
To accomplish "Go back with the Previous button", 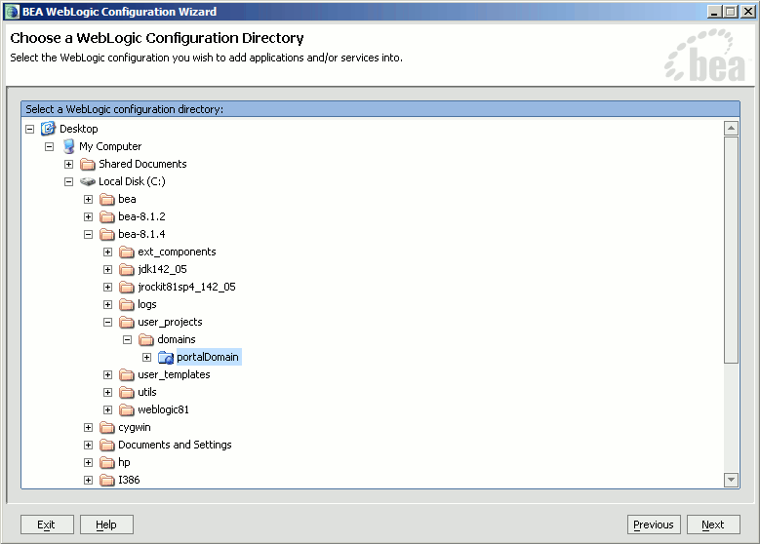I will click(654, 525).
